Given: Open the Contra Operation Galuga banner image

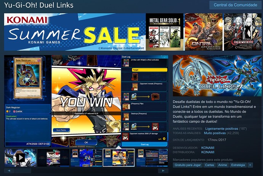Looking at the screenshot, I should 204,32.
